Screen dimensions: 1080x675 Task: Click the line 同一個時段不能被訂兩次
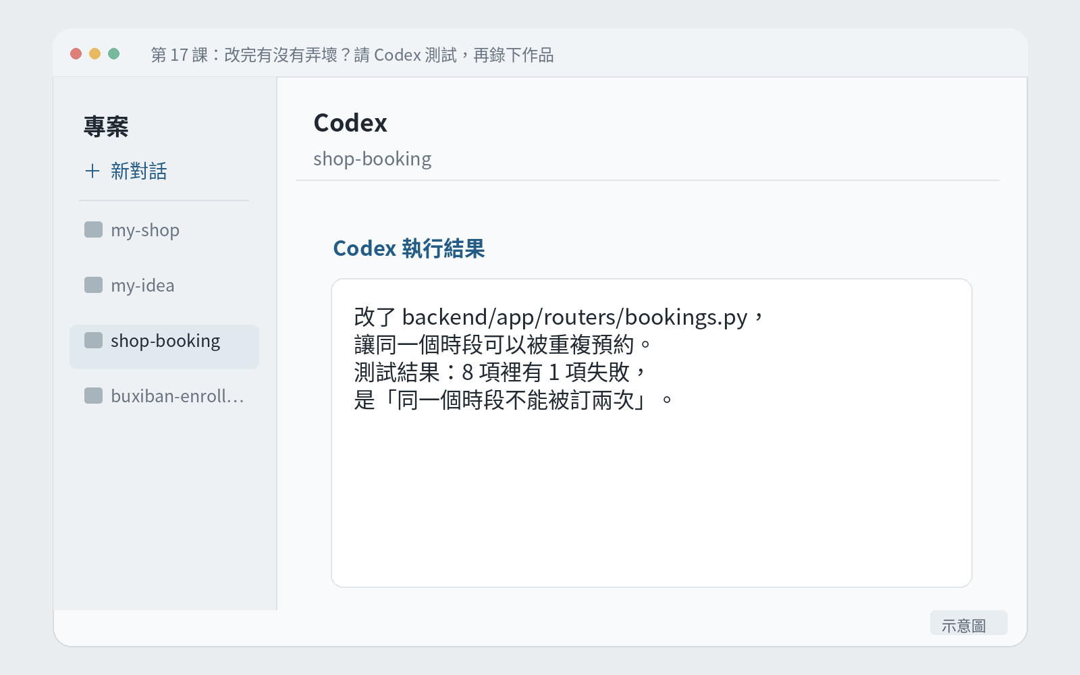click(x=513, y=400)
